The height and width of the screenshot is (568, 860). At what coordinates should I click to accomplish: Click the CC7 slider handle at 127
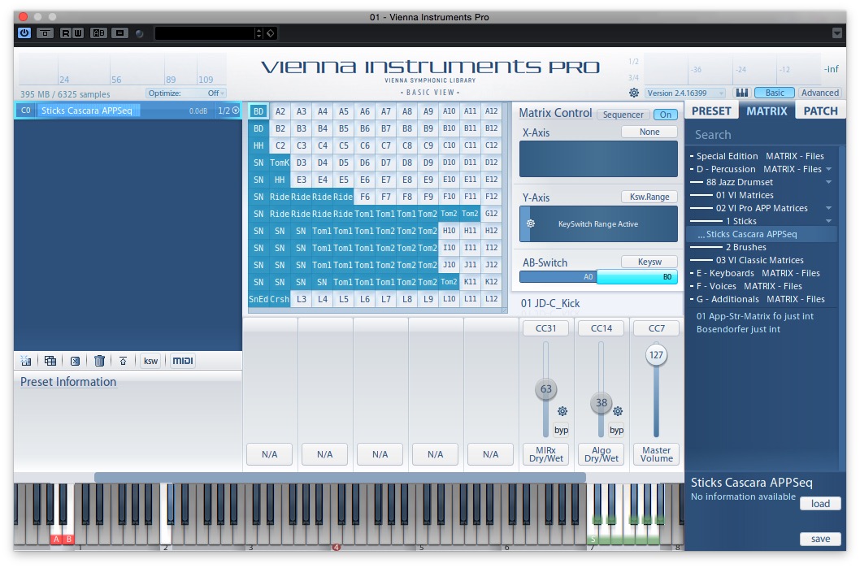click(x=656, y=355)
